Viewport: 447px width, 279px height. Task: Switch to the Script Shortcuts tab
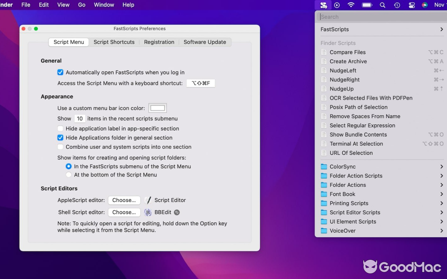tap(114, 42)
